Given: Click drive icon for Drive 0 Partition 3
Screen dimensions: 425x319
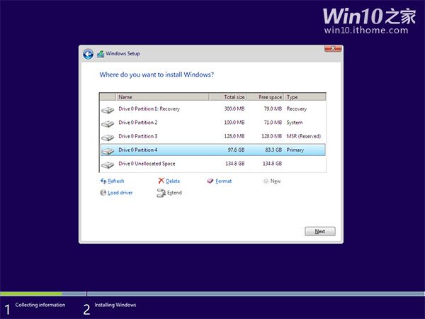Looking at the screenshot, I should click(108, 138).
